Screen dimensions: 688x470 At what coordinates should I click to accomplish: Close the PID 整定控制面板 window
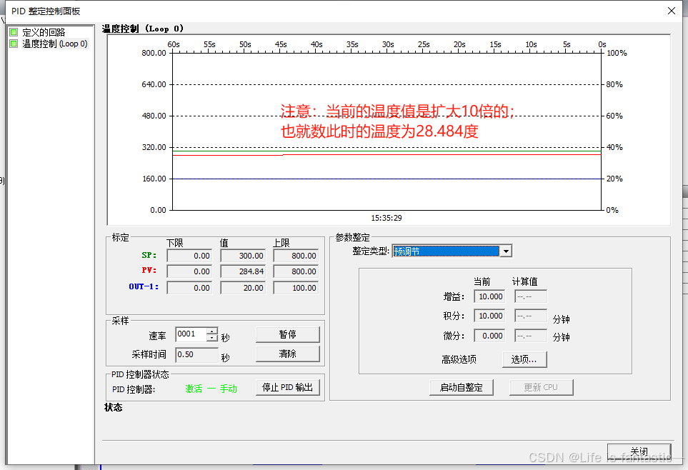672,11
